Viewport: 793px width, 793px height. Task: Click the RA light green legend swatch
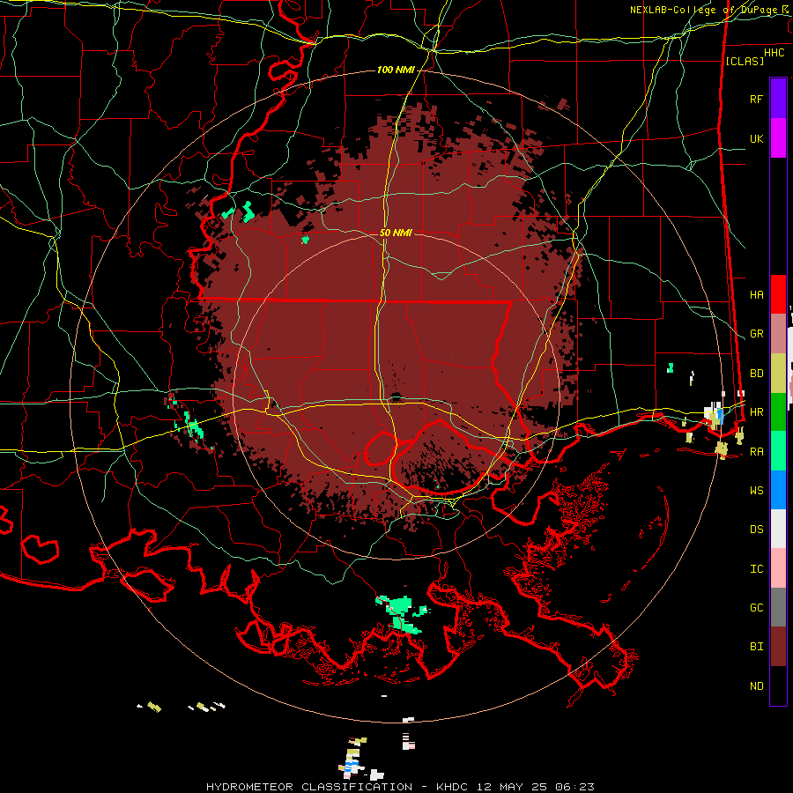(x=778, y=451)
